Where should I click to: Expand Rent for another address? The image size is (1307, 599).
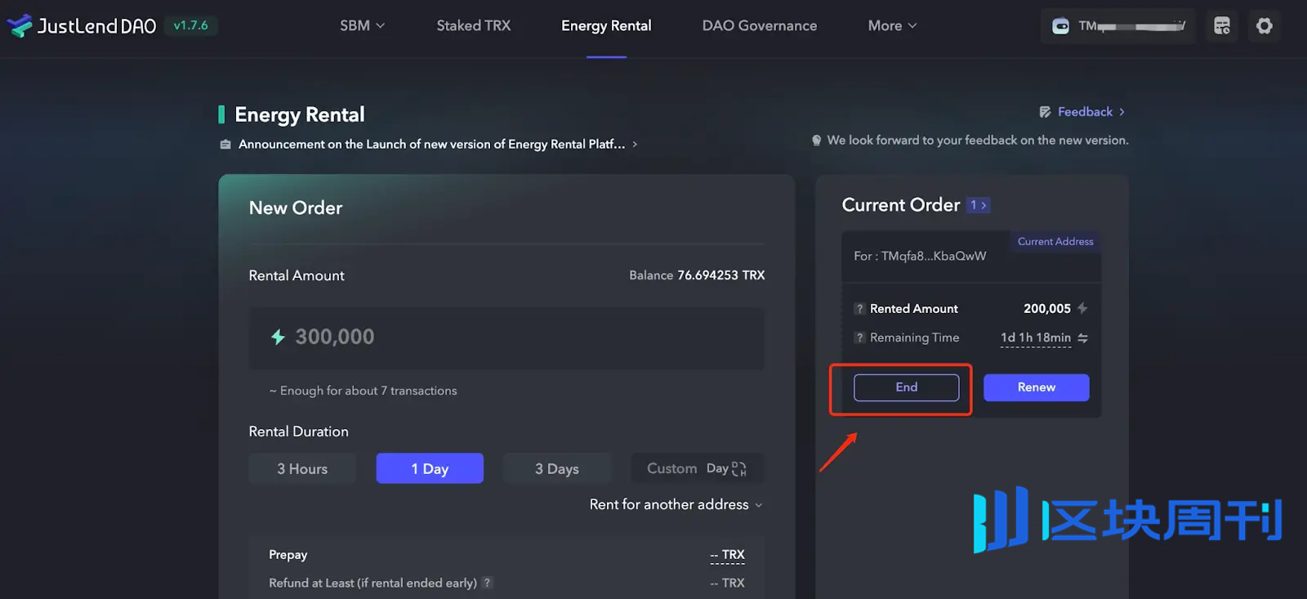click(x=676, y=504)
